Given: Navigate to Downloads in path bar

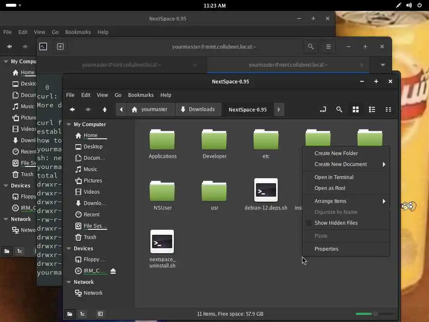Looking at the screenshot, I should (197, 109).
